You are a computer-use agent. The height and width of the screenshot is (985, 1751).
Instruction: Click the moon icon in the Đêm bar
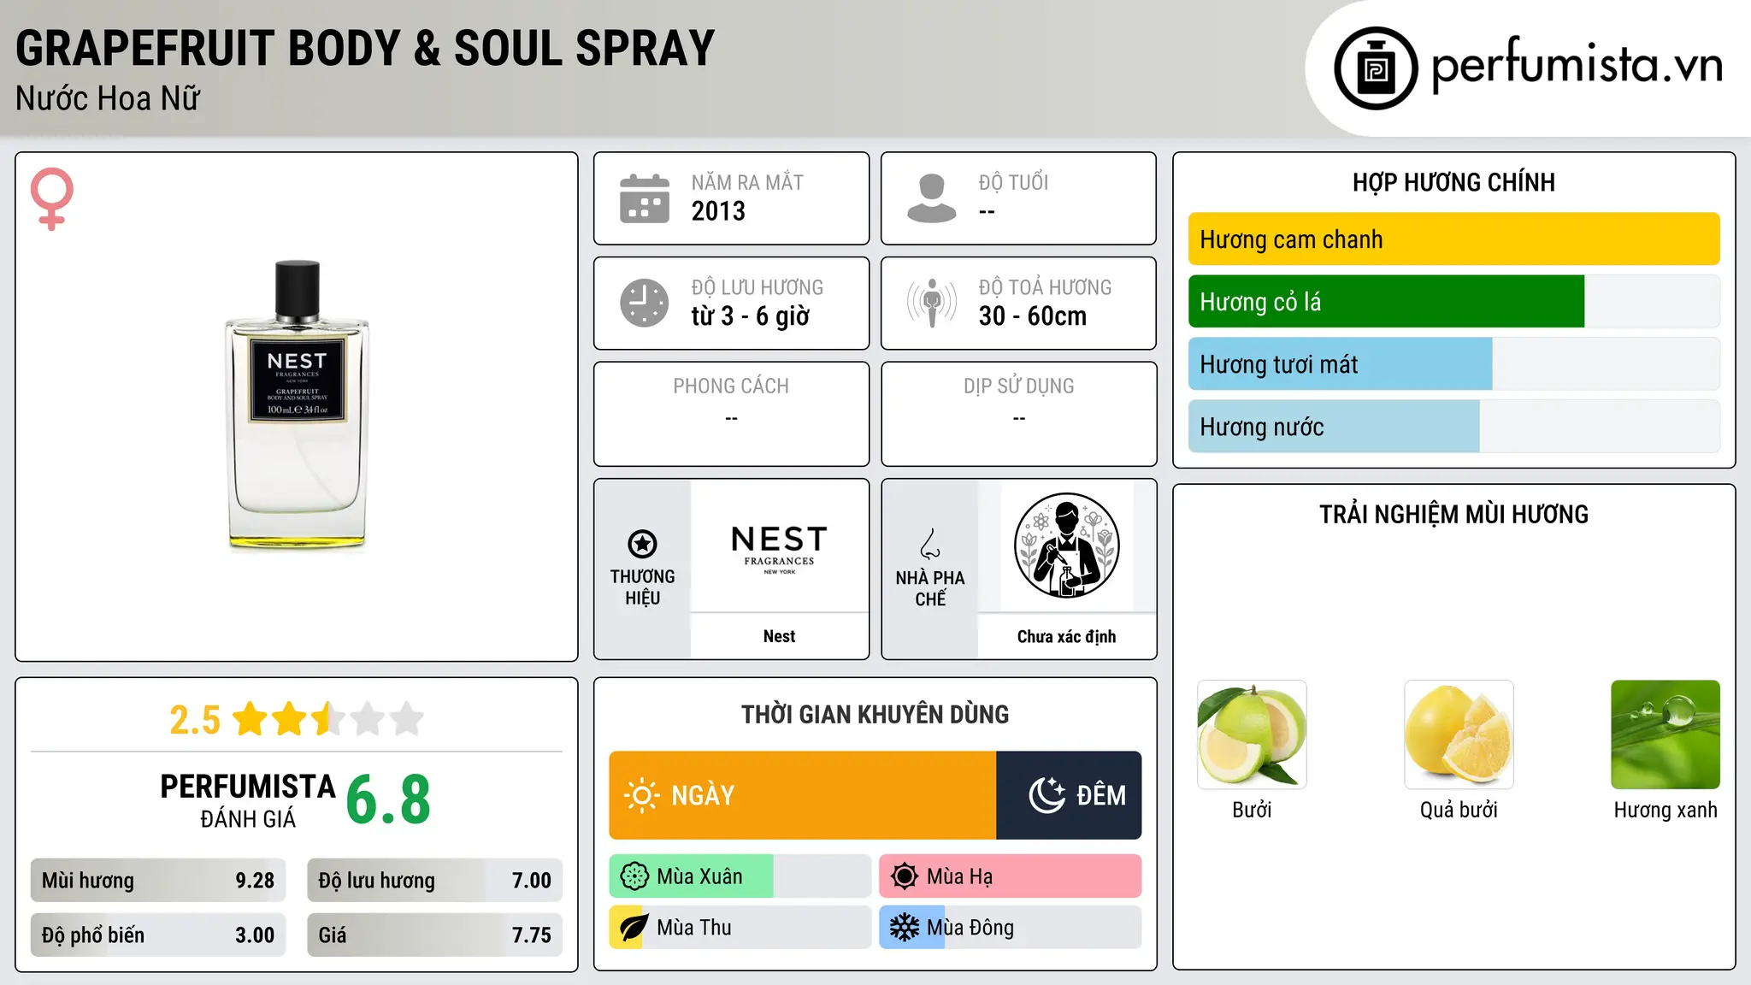[x=1046, y=795]
